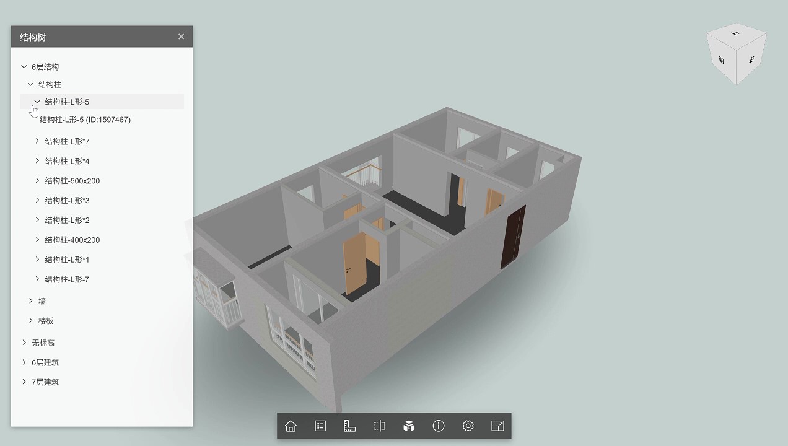The image size is (788, 446).
Task: Expand the 结构柱-L形*2 chevron
Action: pos(37,220)
